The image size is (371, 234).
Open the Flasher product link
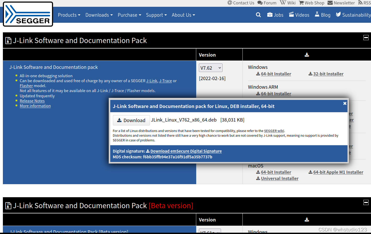(26, 86)
